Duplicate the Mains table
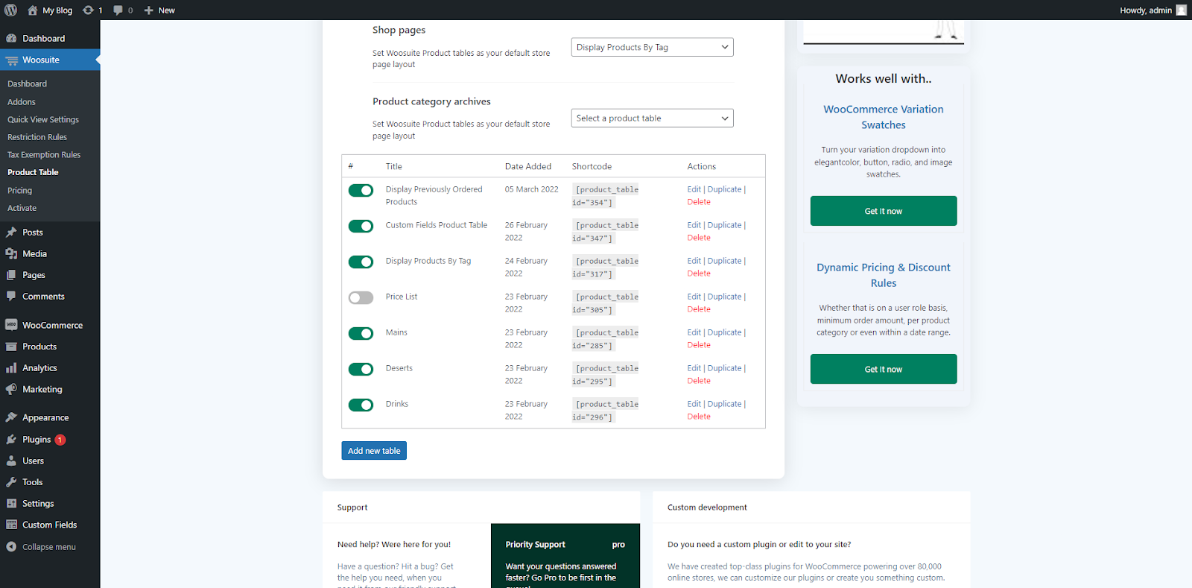Screen dimensions: 1192x588 tap(724, 332)
